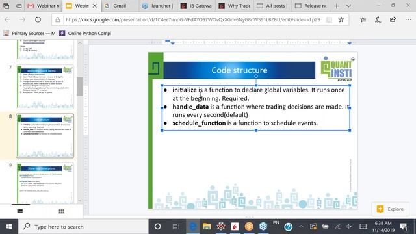Switch to the IB Gateway tab
Image resolution: width=416 pixels, height=234 pixels.
pos(196,6)
